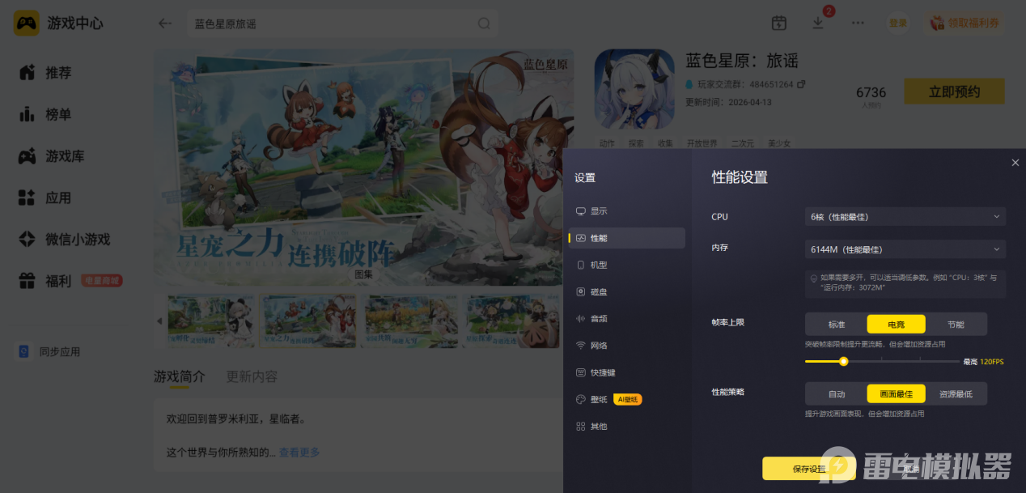Click 立即预约 reserve button
This screenshot has width=1026, height=493.
pyautogui.click(x=954, y=91)
